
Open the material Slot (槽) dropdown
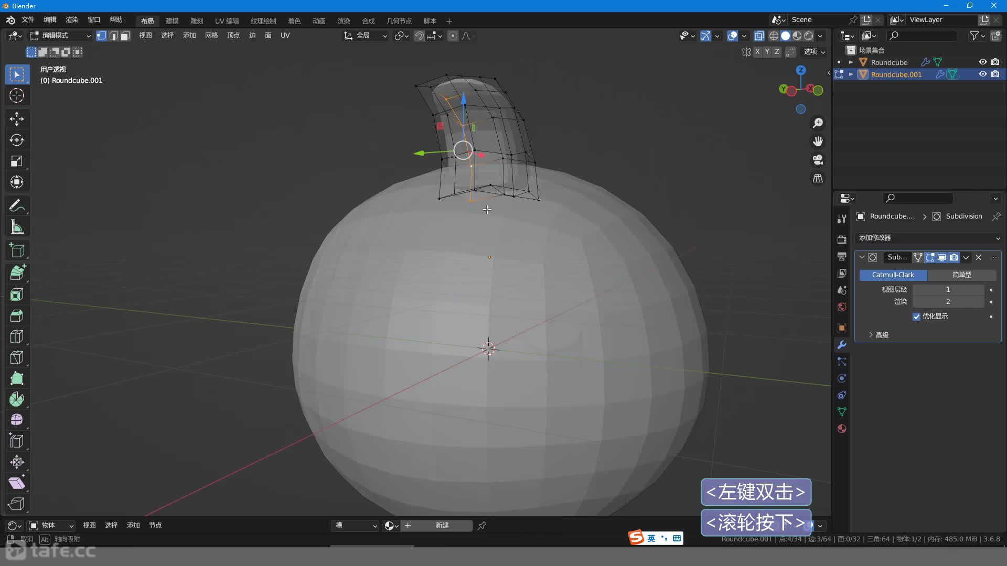(355, 526)
